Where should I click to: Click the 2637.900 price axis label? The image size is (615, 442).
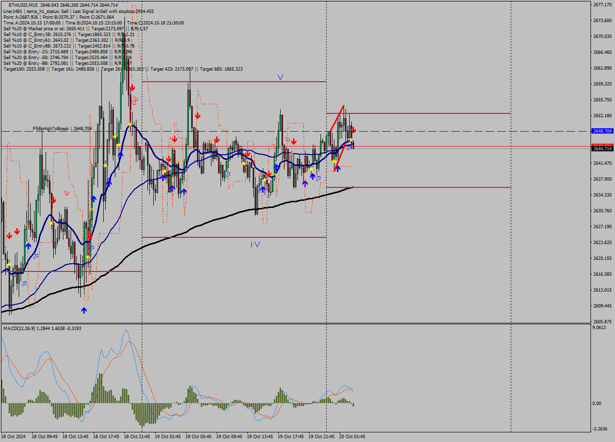tap(602, 179)
